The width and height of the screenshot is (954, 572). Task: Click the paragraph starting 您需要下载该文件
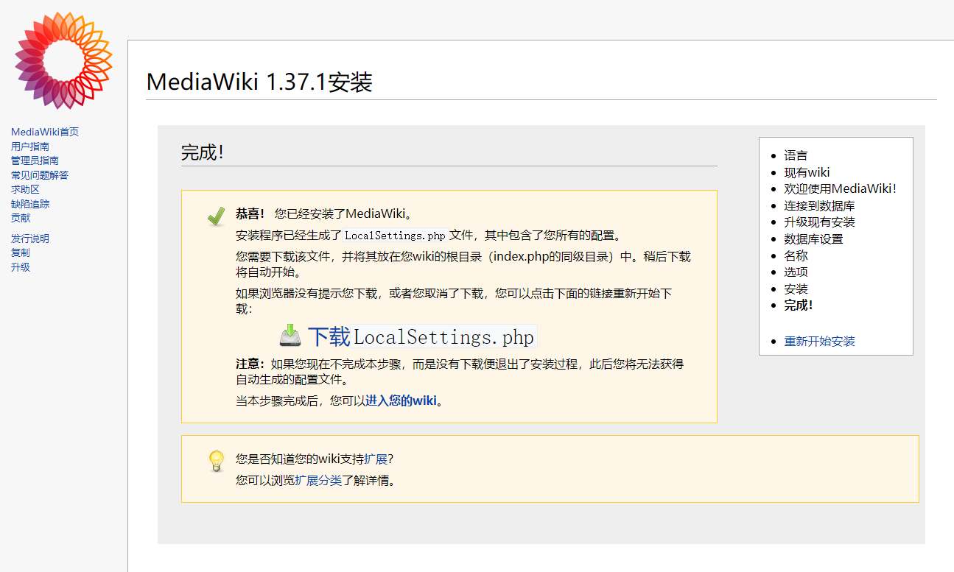[463, 264]
